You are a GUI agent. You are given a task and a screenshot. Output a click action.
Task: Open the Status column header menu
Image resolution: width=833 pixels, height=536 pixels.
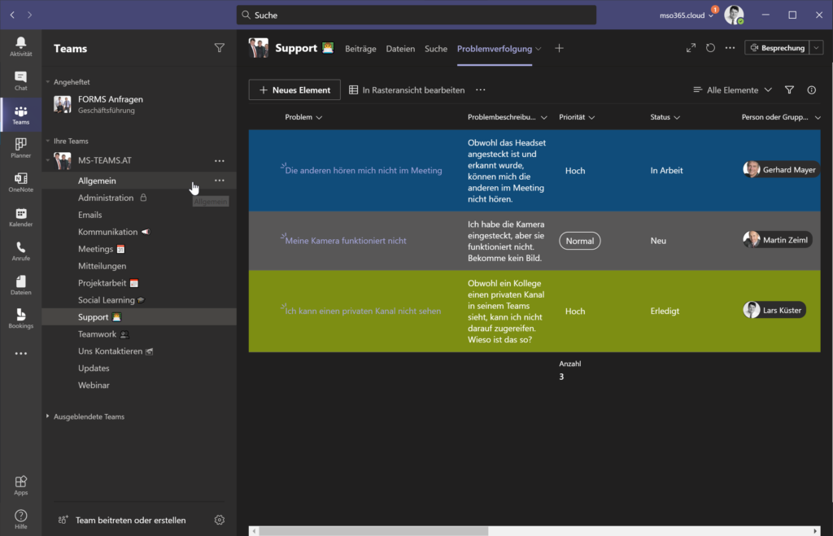(x=665, y=117)
